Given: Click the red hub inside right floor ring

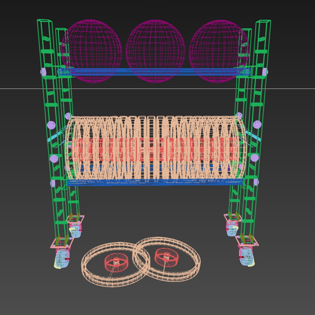Looking at the screenshot, I should 166,257.
